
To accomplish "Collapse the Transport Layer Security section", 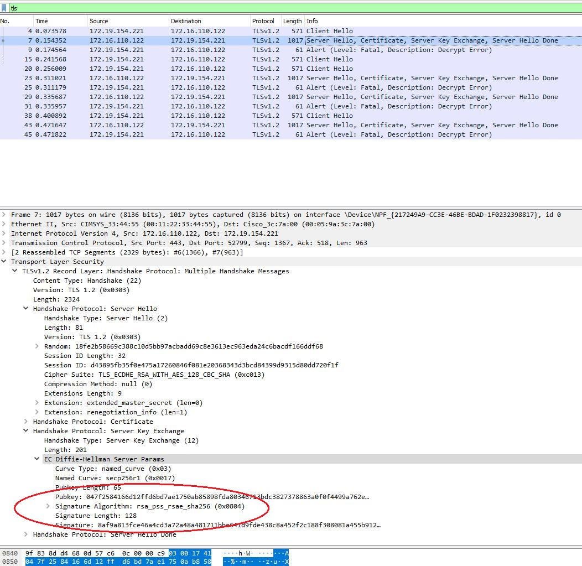I will coord(4,262).
